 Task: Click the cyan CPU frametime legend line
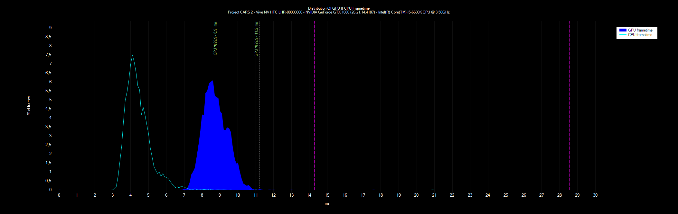pos(623,35)
